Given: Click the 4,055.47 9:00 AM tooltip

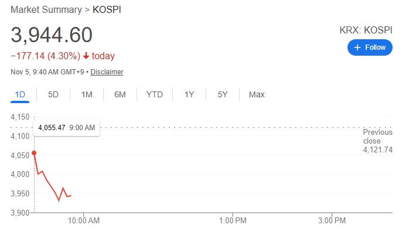Looking at the screenshot, I should pyautogui.click(x=67, y=127).
